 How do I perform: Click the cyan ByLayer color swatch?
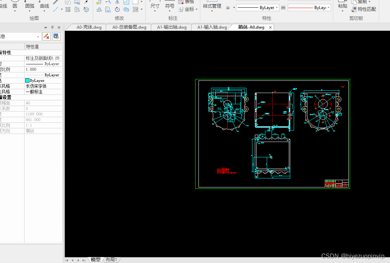(x=27, y=80)
